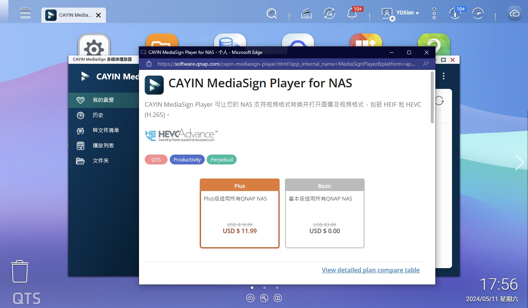Click the convert icon beside 转文件清单
Screen dimensions: 528x308
pyautogui.click(x=80, y=131)
